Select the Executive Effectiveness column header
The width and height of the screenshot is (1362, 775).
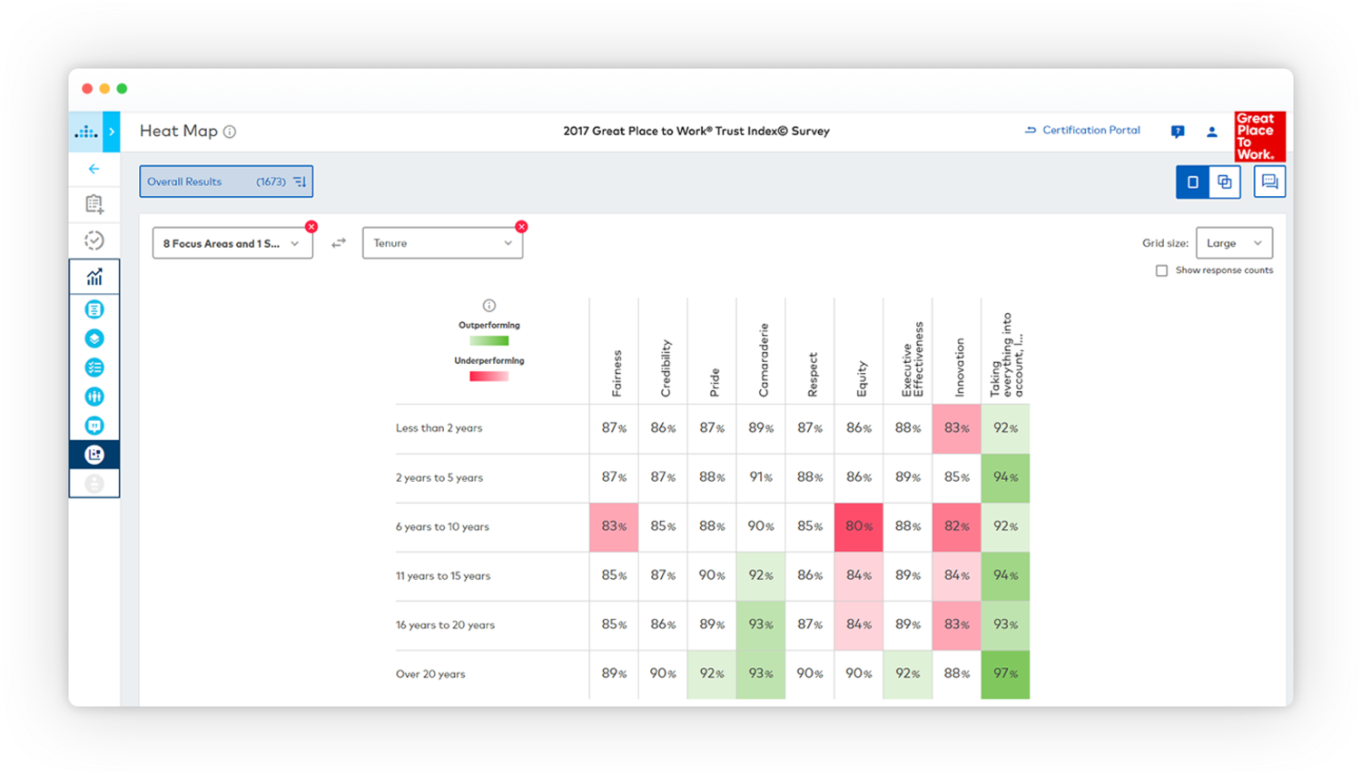[x=912, y=359]
